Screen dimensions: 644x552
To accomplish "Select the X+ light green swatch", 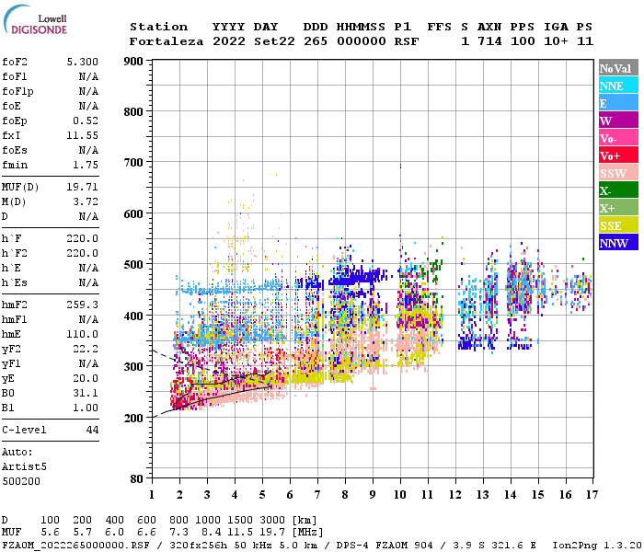I will click(618, 208).
